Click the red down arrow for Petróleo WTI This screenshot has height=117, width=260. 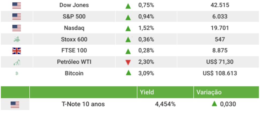(128, 62)
